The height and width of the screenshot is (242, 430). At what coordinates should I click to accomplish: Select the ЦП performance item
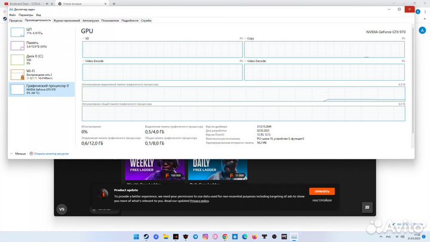tap(42, 32)
